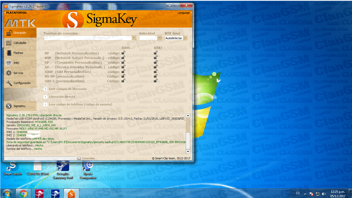This screenshot has height=198, width=352.
Task: Open Octoplus icon in taskbar
Action: (x=55, y=193)
